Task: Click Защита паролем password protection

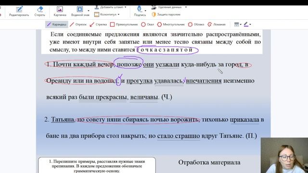Action: point(166,14)
